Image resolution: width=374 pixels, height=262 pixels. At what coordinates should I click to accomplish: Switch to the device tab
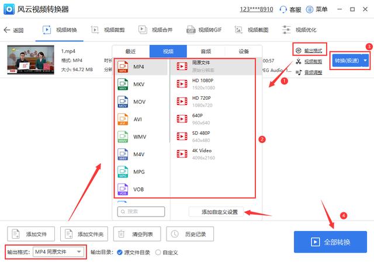point(243,51)
